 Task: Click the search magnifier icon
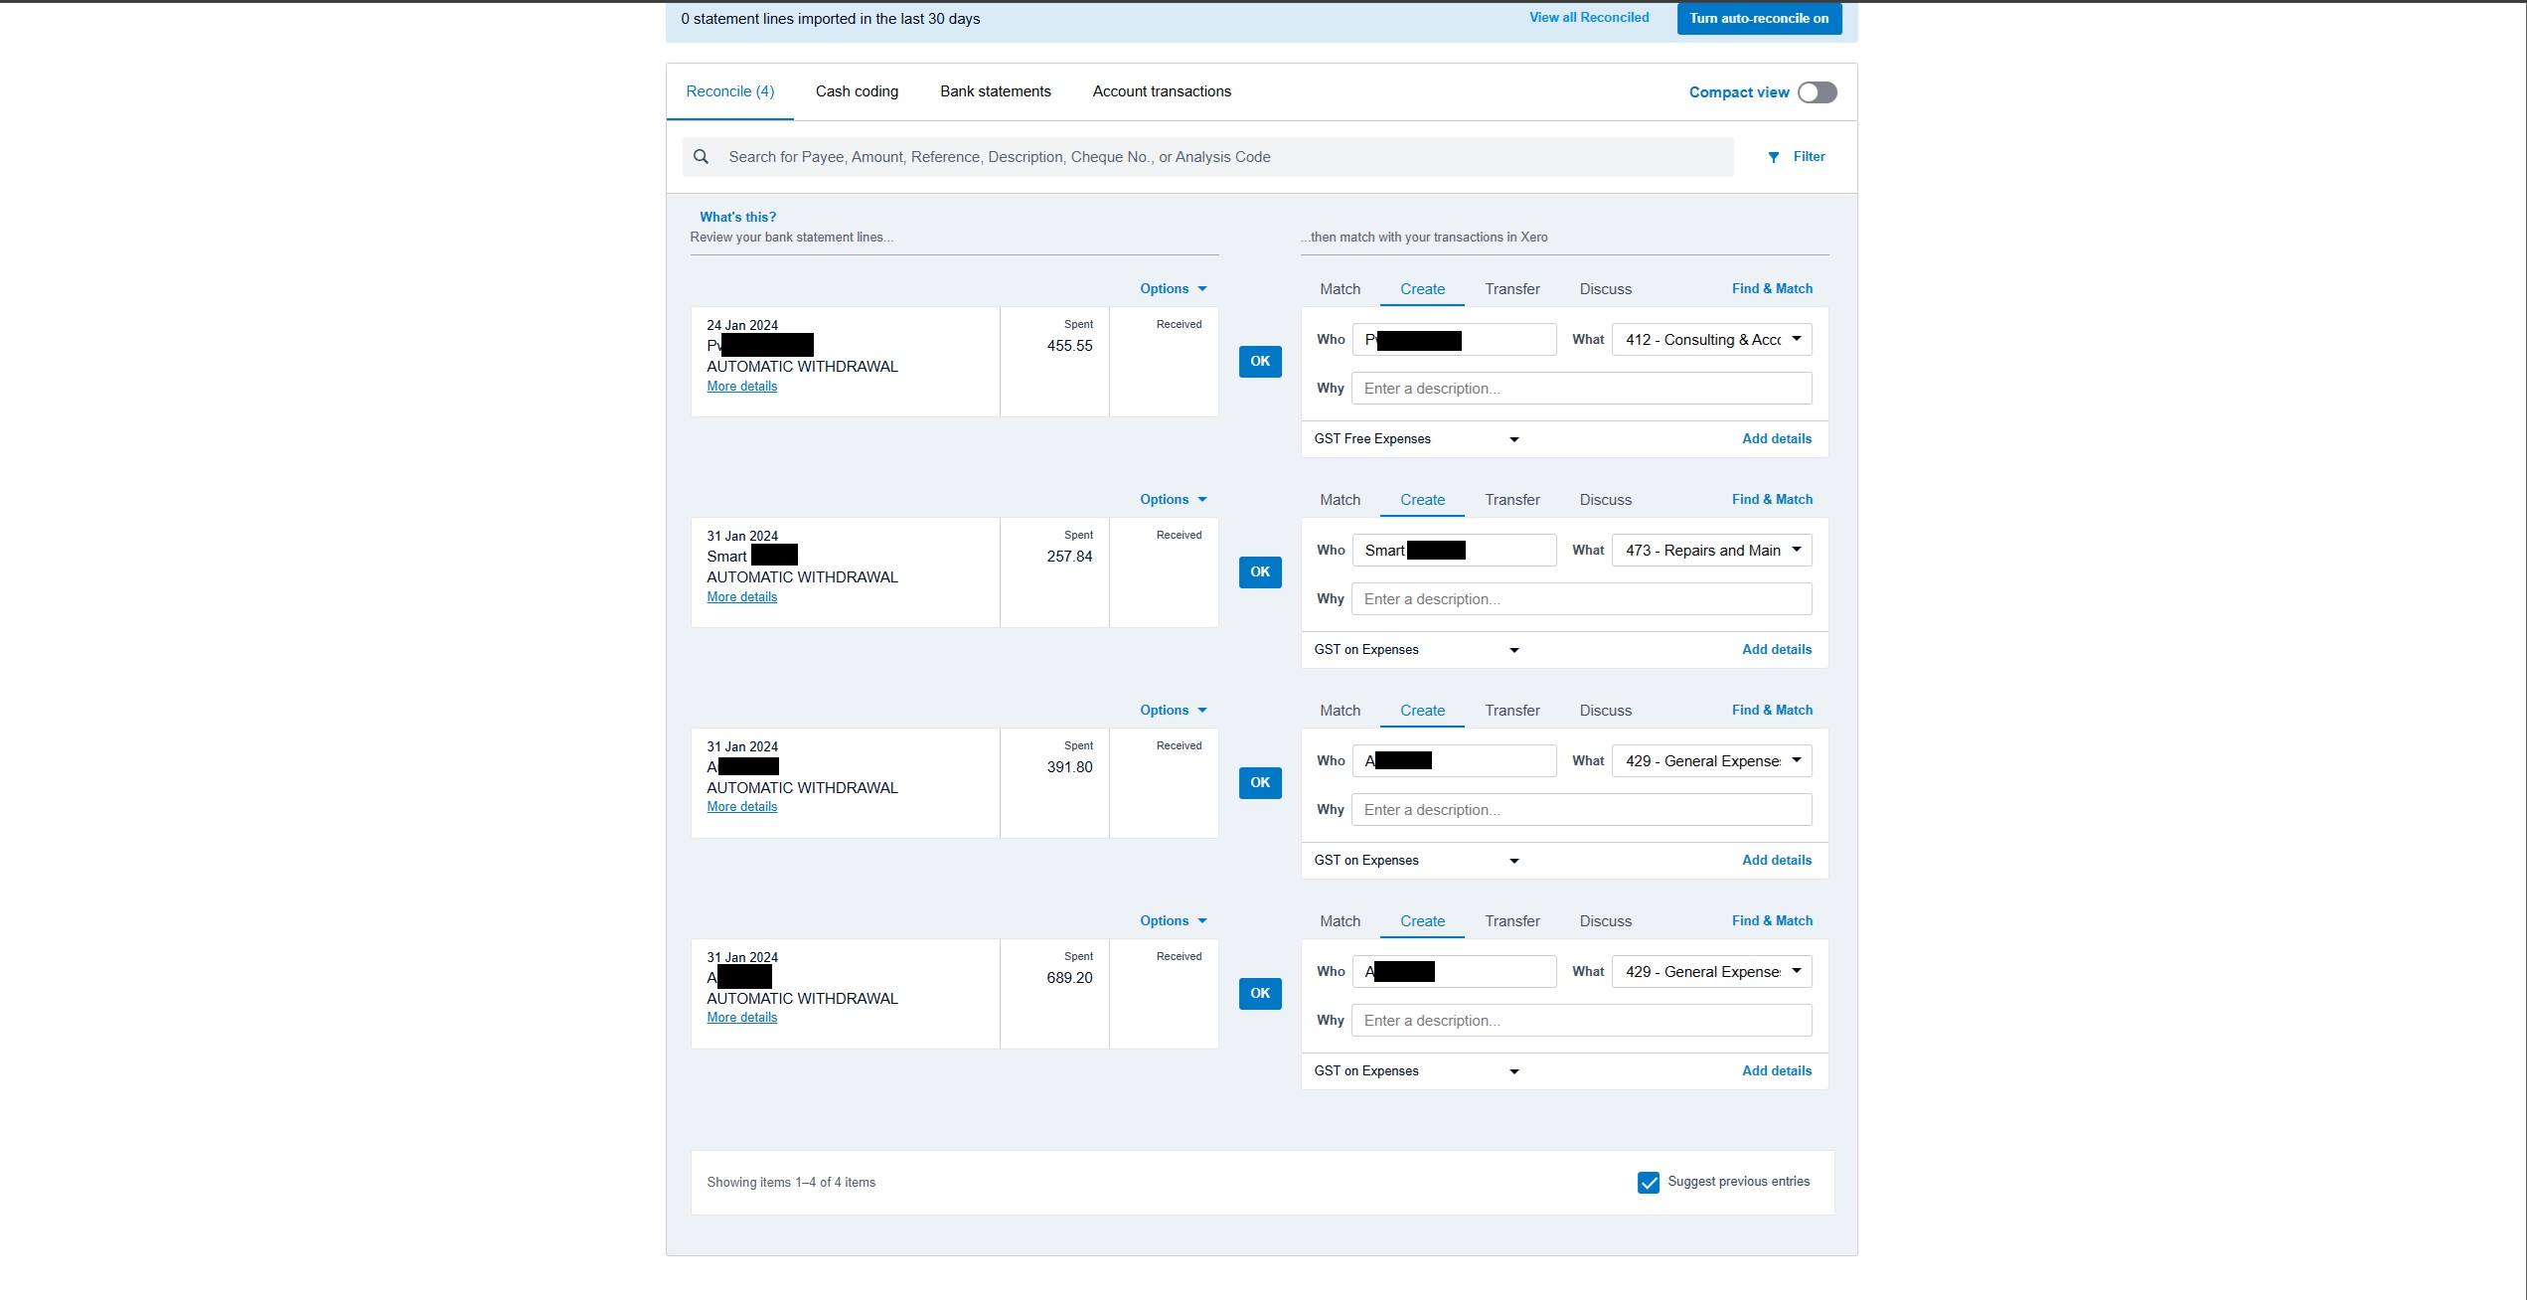click(x=701, y=157)
